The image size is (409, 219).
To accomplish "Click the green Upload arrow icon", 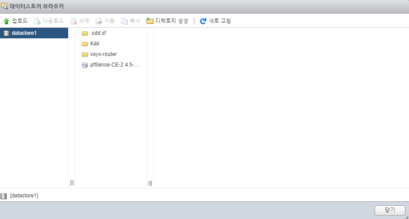I will pyautogui.click(x=7, y=21).
